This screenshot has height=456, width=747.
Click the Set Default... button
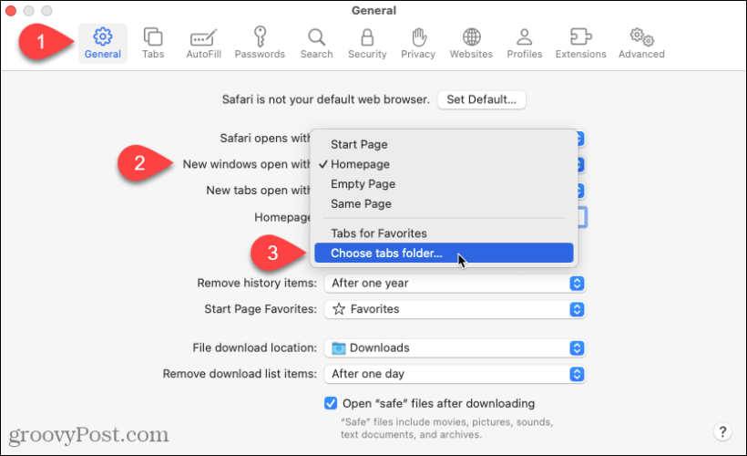pyautogui.click(x=481, y=99)
